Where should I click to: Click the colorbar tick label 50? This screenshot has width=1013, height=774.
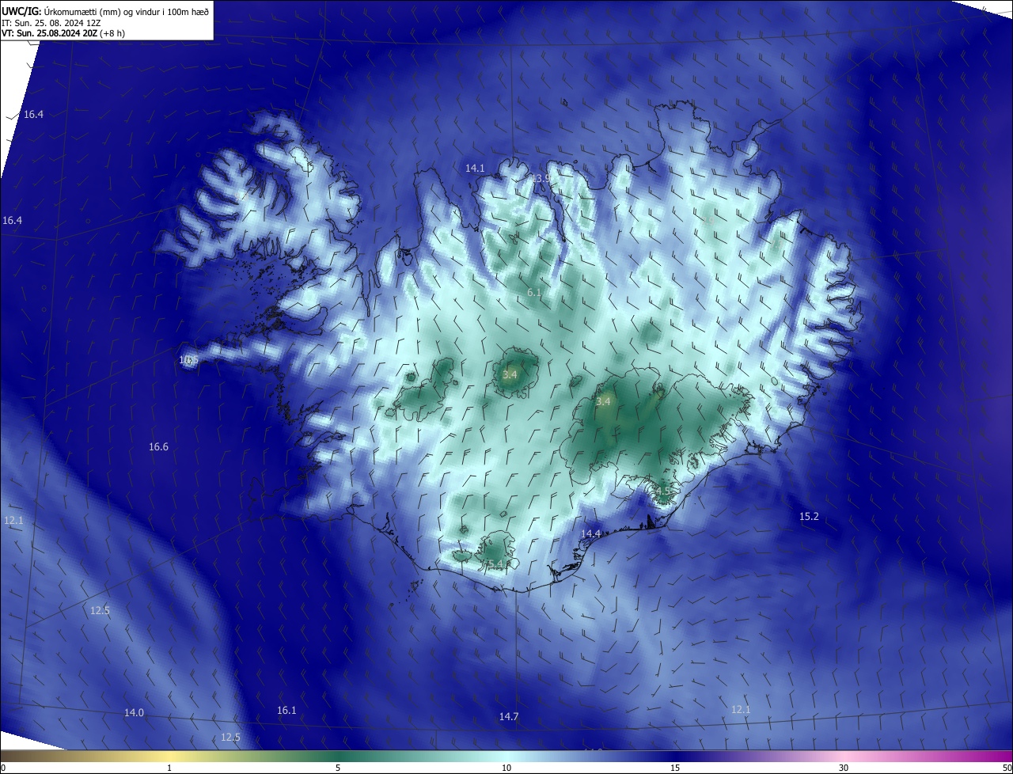point(1007,768)
